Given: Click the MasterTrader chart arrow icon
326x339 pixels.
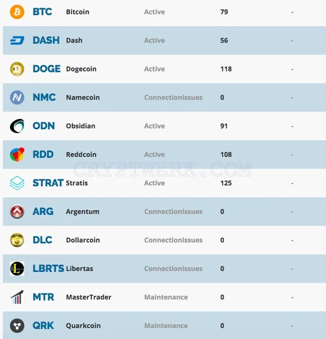Looking at the screenshot, I should point(17,297).
